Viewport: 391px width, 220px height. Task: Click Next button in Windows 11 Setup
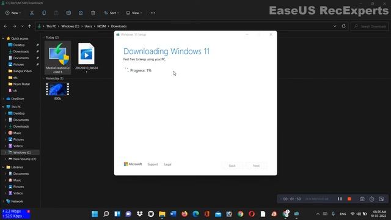pos(256,166)
